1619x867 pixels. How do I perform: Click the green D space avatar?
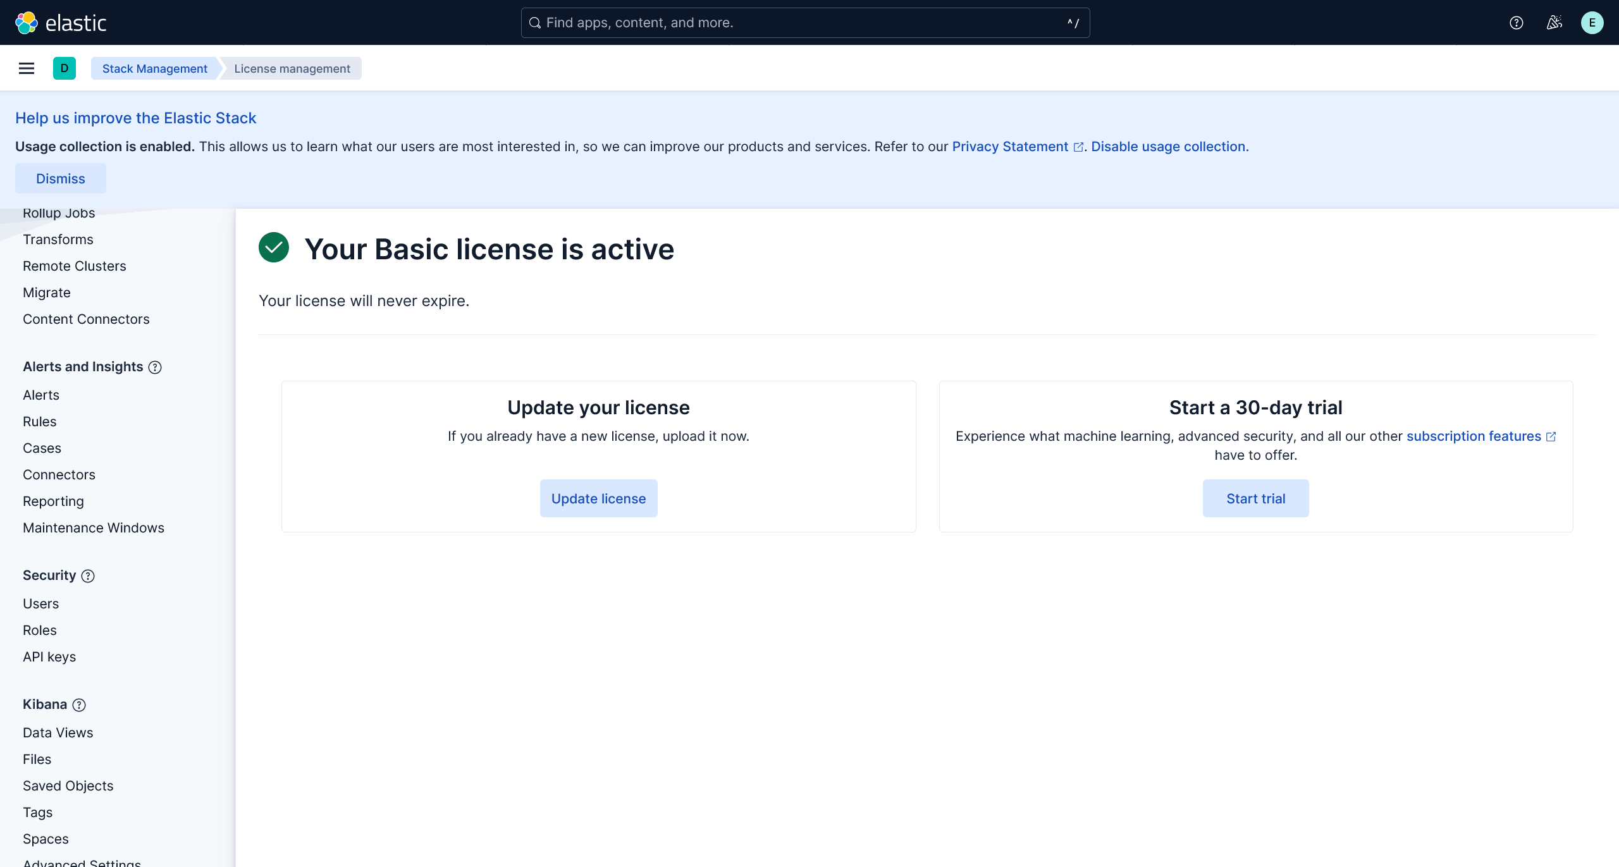pyautogui.click(x=65, y=68)
